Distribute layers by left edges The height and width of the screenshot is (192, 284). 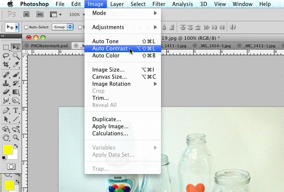(207, 27)
